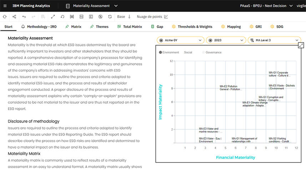This screenshot has width=306, height=170.
Task: Expand the Acme OY company dropdown
Action: coord(180,40)
